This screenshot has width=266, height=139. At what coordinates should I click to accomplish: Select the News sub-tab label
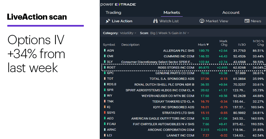pyautogui.click(x=256, y=21)
